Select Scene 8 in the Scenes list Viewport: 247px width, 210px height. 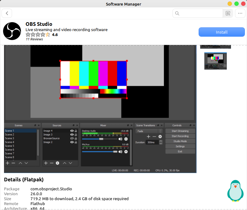(x=20, y=157)
